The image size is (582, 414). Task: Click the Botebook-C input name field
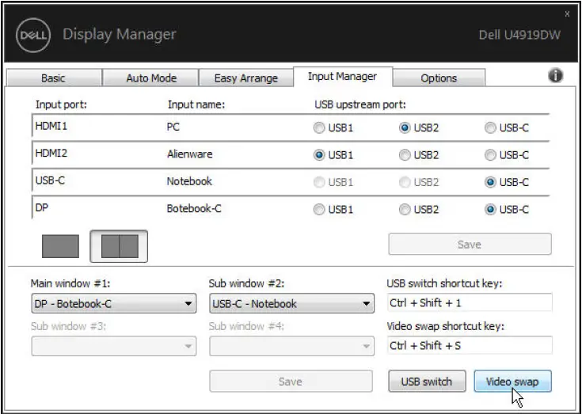[194, 208]
